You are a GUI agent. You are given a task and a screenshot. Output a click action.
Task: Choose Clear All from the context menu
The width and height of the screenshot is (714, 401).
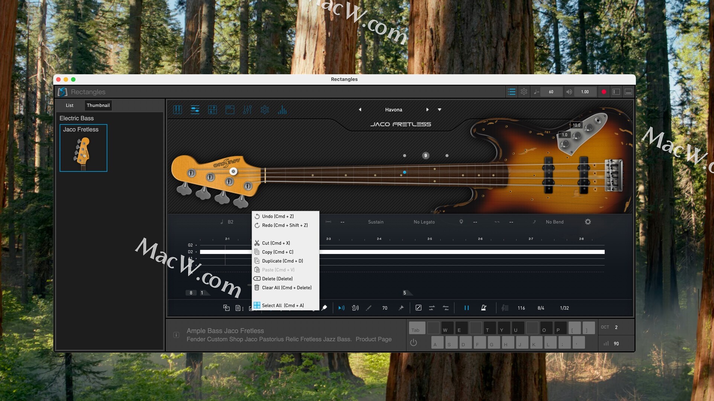285,288
